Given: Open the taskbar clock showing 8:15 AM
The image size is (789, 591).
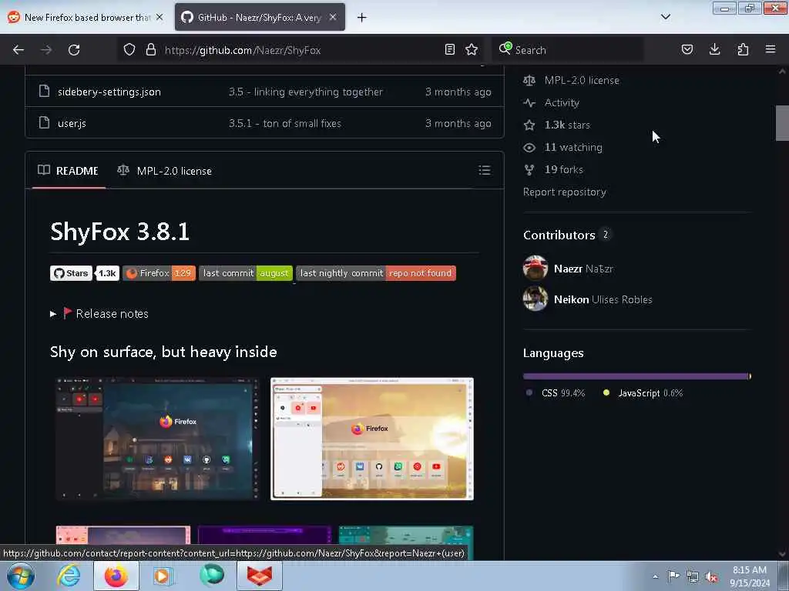Looking at the screenshot, I should tap(749, 576).
